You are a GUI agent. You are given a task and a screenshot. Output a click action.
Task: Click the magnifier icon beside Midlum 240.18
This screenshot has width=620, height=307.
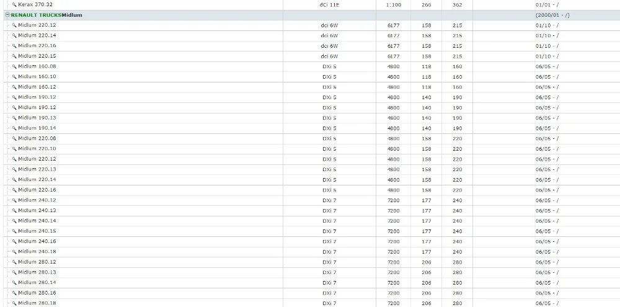pyautogui.click(x=14, y=252)
